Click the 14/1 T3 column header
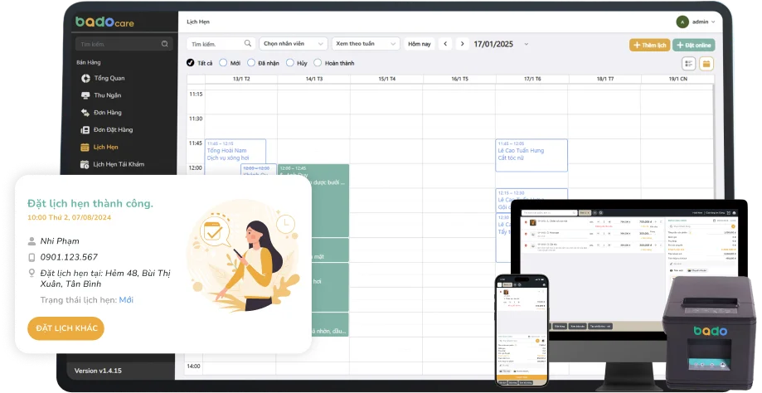This screenshot has height=393, width=762. pyautogui.click(x=314, y=79)
